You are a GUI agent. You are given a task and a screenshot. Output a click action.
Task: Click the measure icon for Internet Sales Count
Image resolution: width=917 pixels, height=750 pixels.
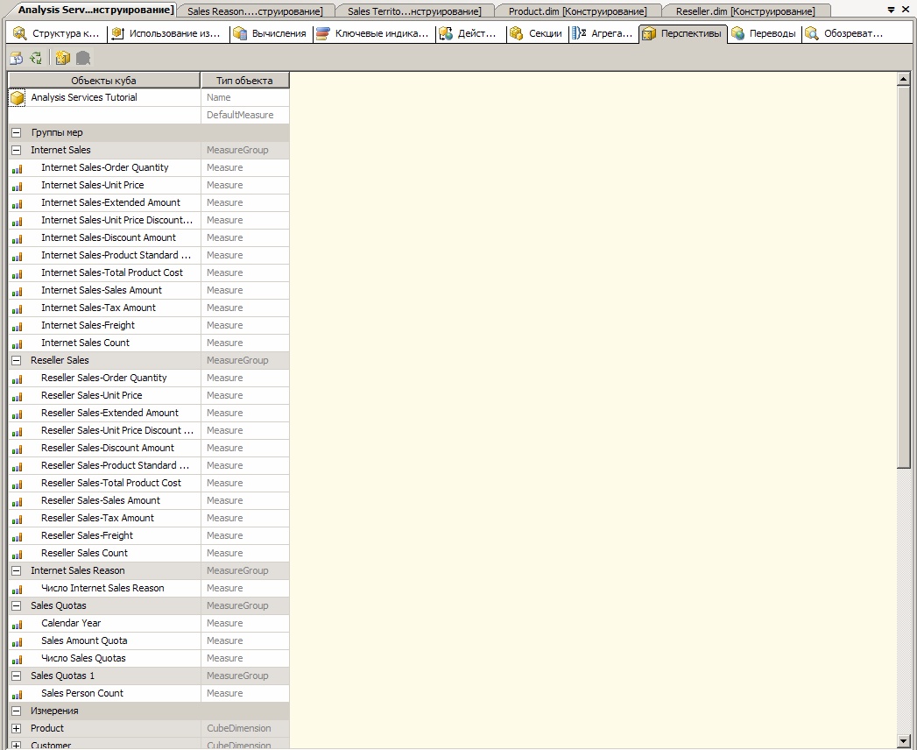(x=18, y=344)
